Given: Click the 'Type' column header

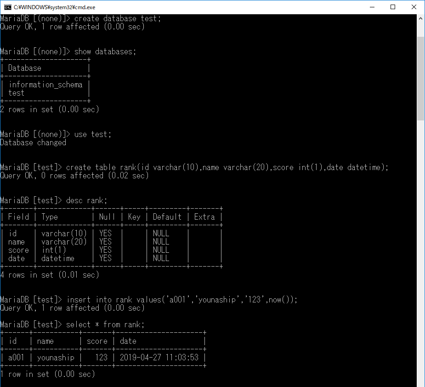Looking at the screenshot, I should tap(50, 217).
